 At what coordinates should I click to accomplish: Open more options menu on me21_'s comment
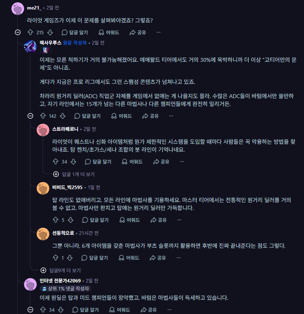159,32
